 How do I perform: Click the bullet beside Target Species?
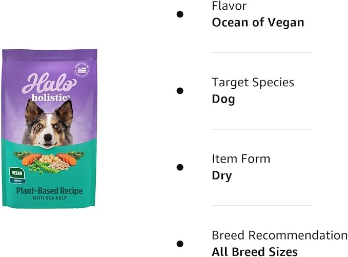(x=180, y=91)
